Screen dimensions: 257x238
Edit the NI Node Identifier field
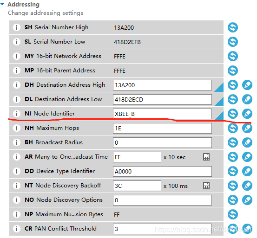(x=162, y=114)
